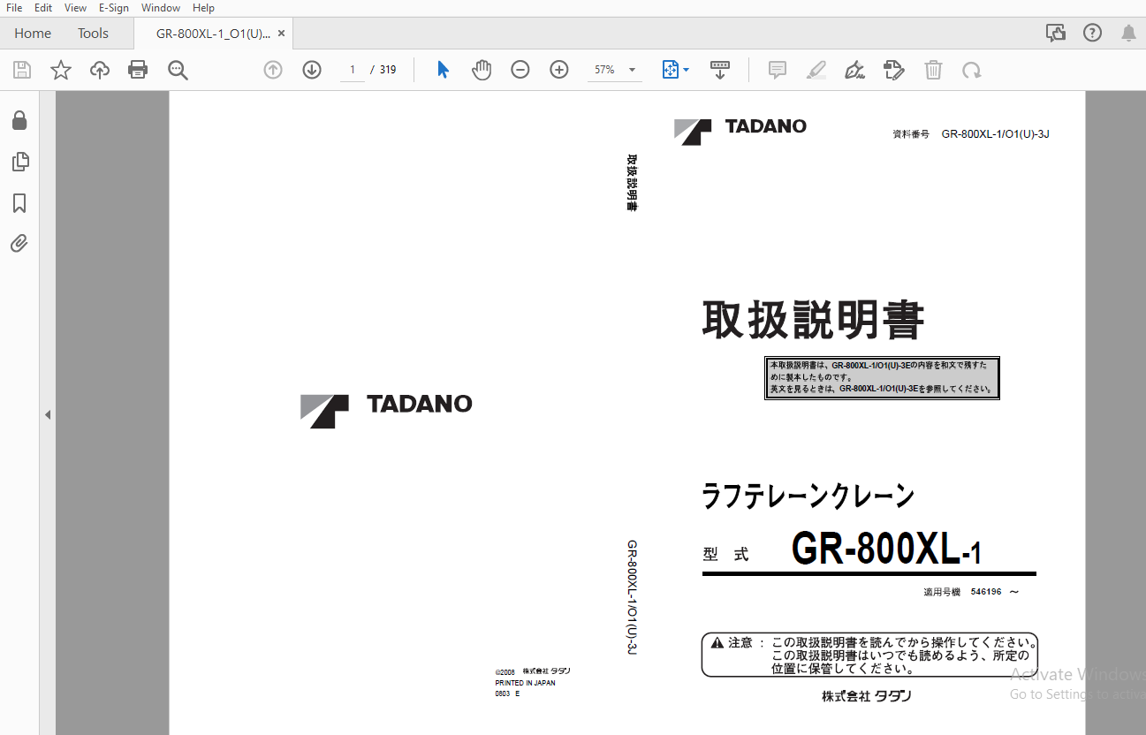This screenshot has height=735, width=1146.
Task: Show page thumbnails panel
Action: click(x=19, y=162)
